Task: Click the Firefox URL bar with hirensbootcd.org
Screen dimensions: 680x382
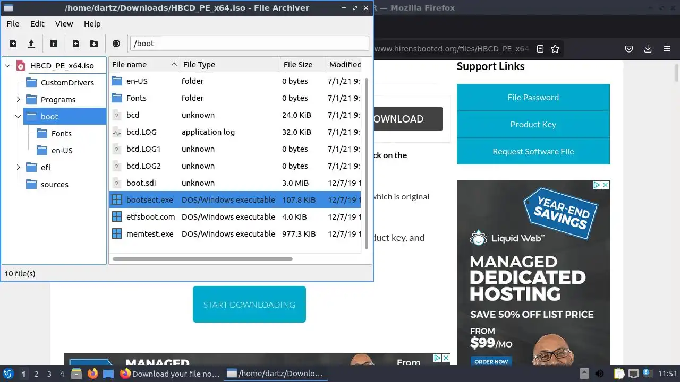Action: coord(452,49)
